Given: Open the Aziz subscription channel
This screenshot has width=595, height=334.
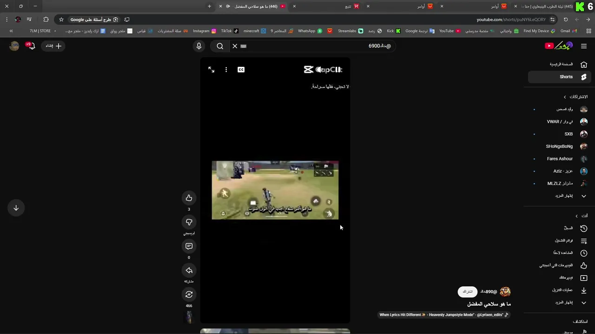Looking at the screenshot, I should coord(559,171).
